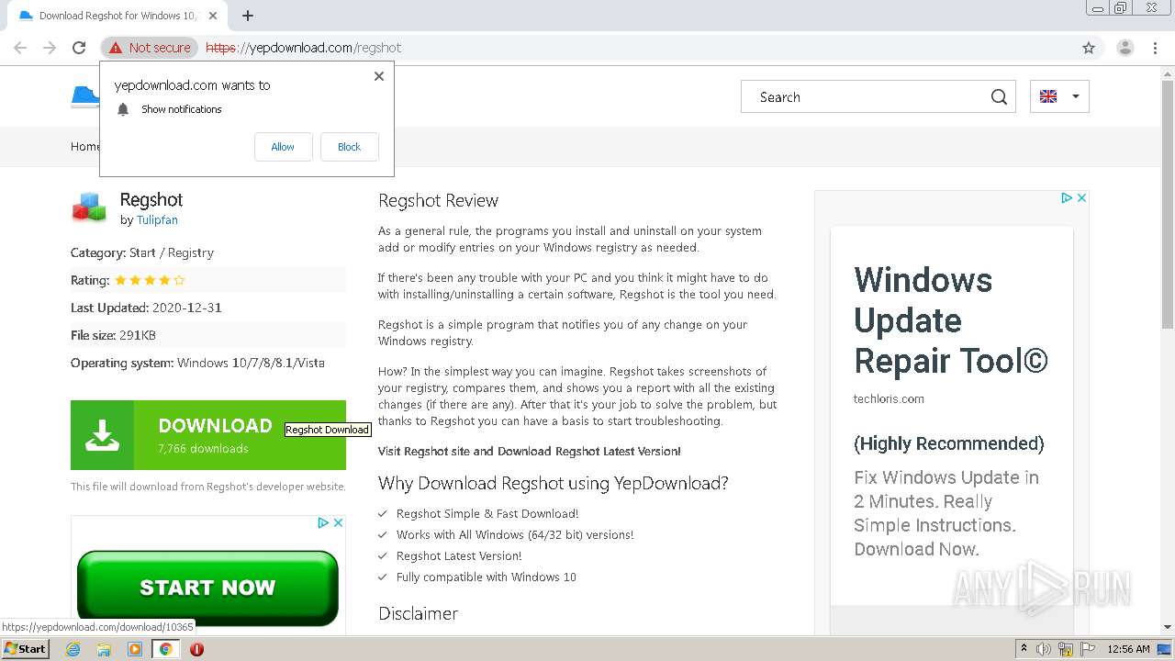
Task: Click the network tray icon
Action: [1066, 649]
